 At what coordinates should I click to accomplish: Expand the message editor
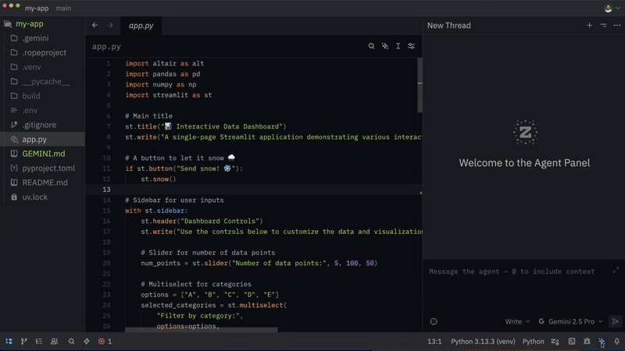616,270
